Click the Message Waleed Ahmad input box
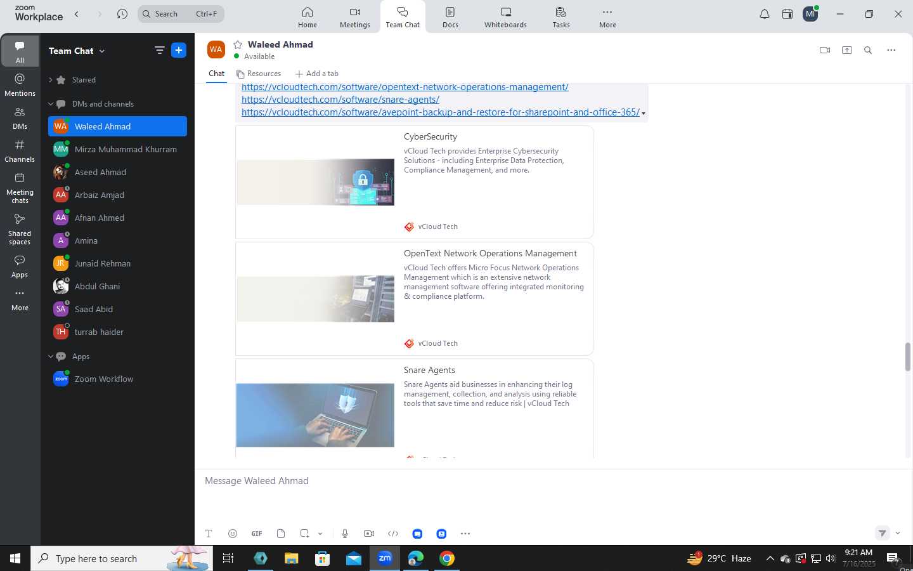This screenshot has width=913, height=571. 552,481
